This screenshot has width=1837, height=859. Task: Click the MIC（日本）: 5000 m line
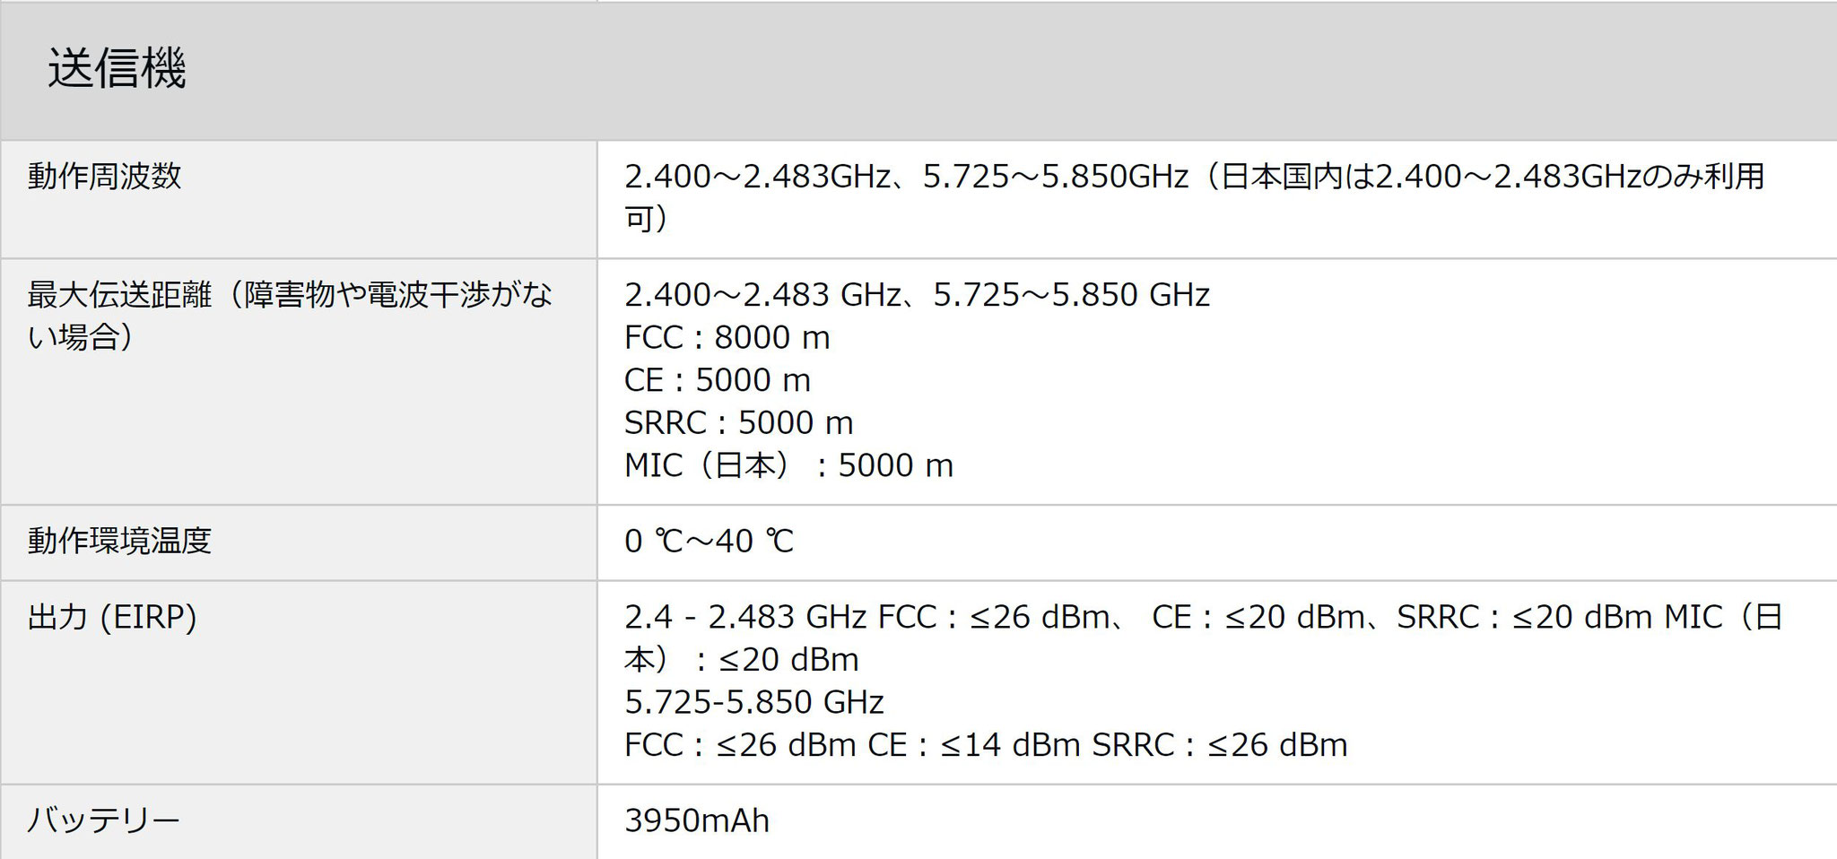pos(788,465)
